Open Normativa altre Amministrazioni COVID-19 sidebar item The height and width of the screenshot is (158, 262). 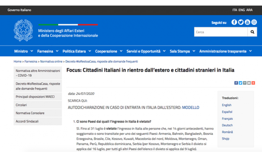click(38, 73)
